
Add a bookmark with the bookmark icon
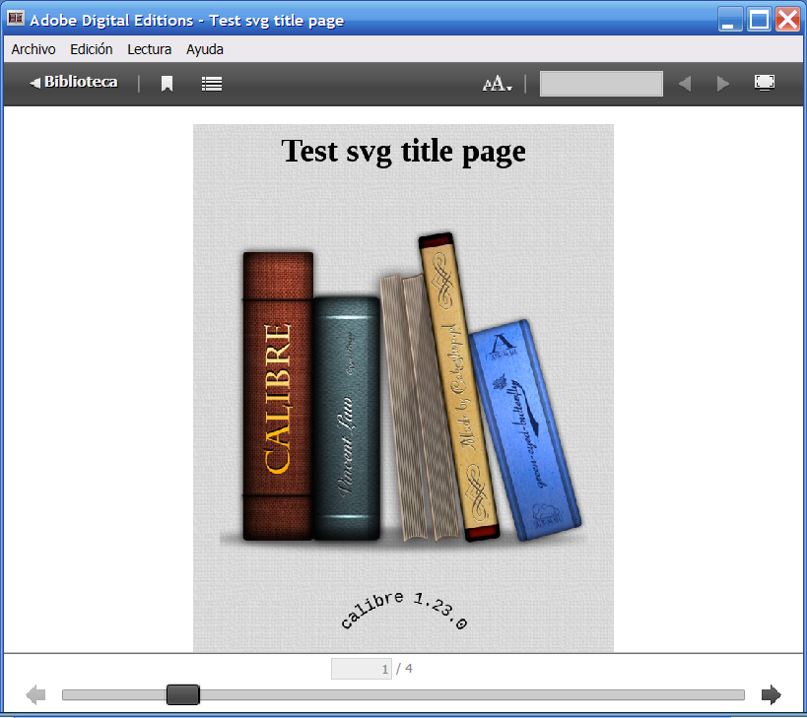167,84
